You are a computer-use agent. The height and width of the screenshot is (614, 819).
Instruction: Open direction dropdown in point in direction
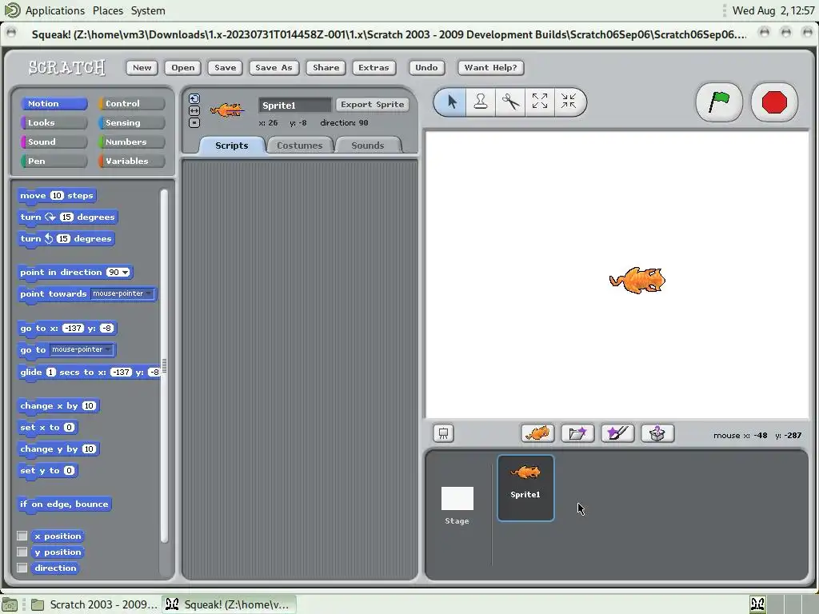tap(126, 273)
